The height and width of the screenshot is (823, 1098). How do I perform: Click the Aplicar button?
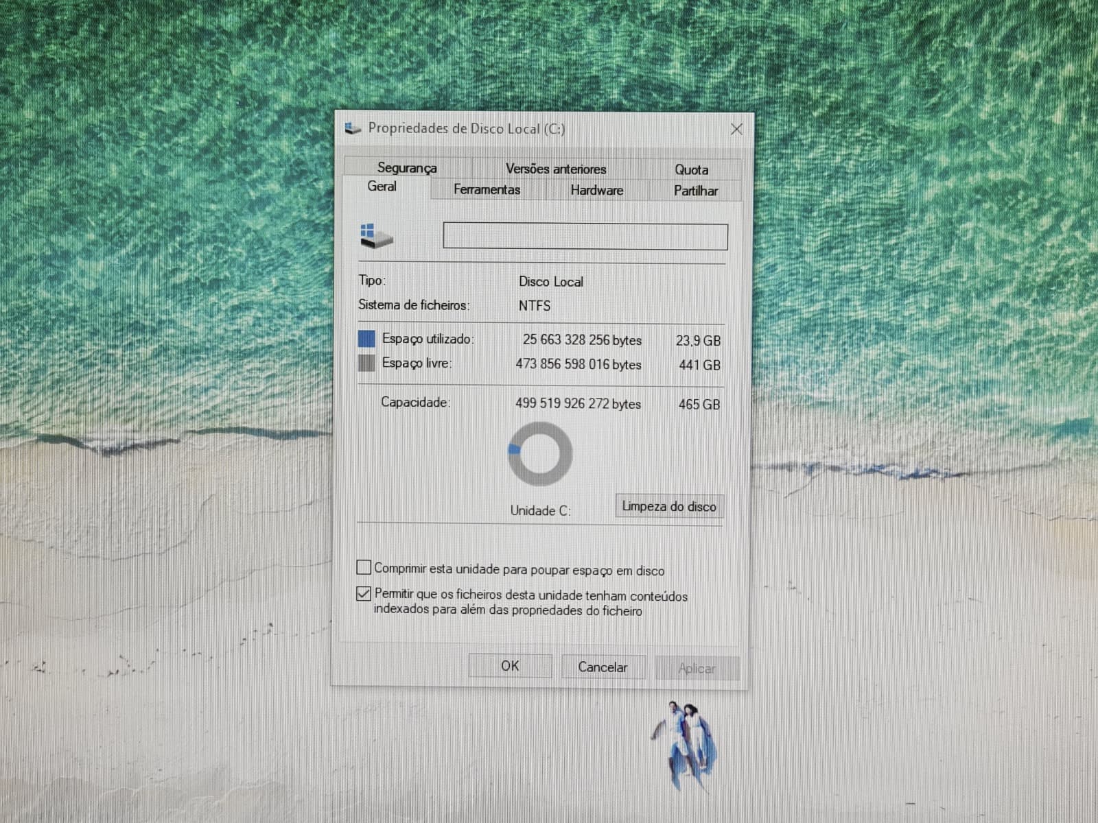[x=697, y=669]
